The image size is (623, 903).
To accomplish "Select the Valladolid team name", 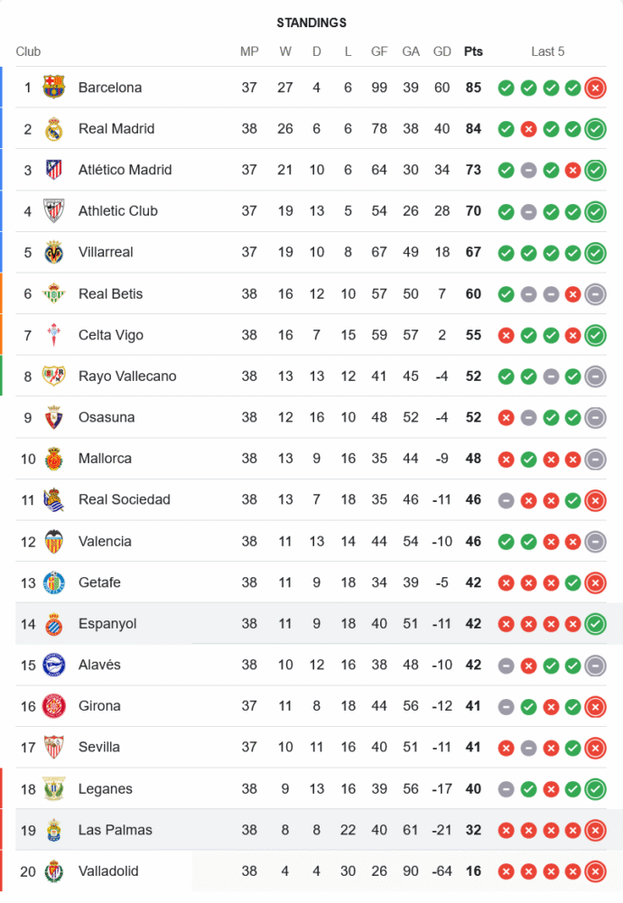I will coord(108,871).
